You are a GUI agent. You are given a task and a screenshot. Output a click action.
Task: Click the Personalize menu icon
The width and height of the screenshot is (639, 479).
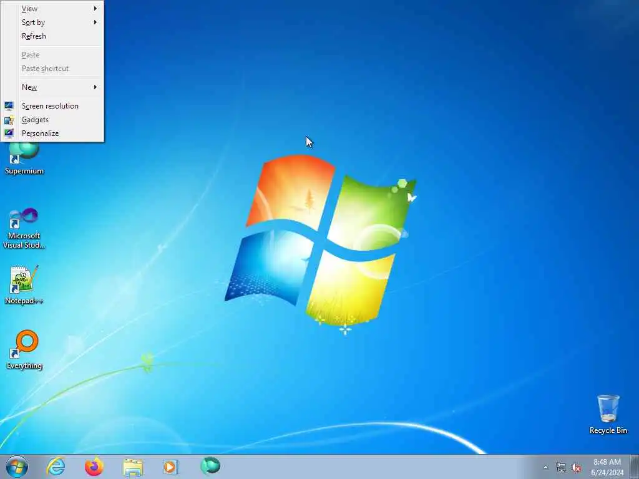tap(9, 133)
